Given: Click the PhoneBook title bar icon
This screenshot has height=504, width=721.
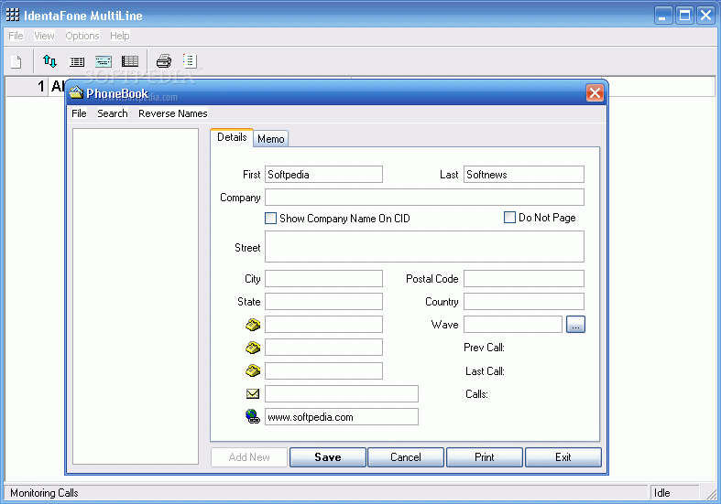Looking at the screenshot, I should [76, 92].
